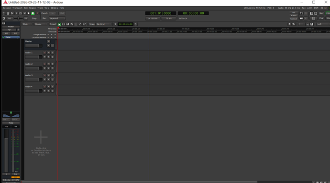Switch to the Rec window button
This screenshot has height=183, width=330.
click(x=321, y=13)
